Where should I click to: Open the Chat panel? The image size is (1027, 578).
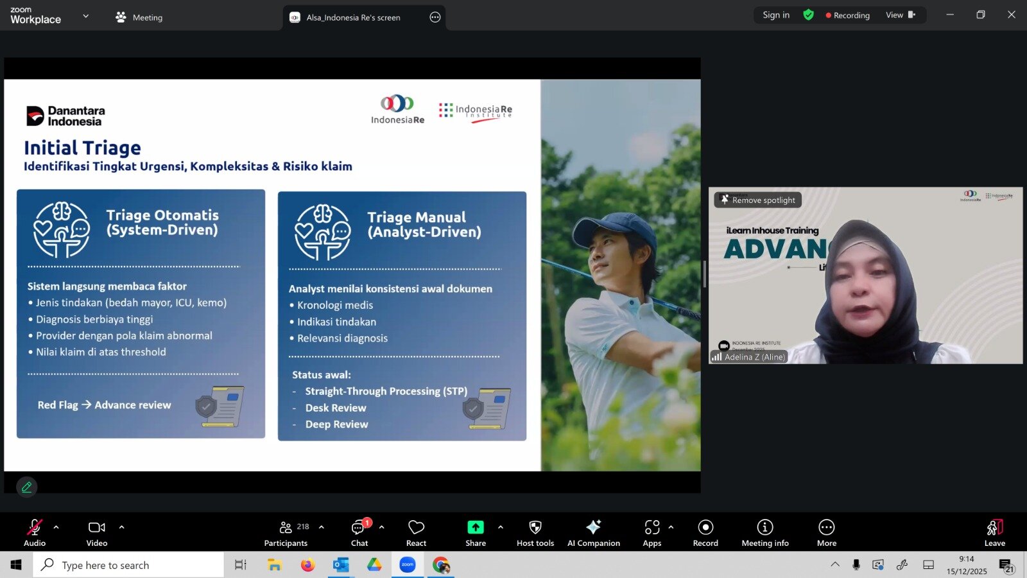[x=359, y=532]
